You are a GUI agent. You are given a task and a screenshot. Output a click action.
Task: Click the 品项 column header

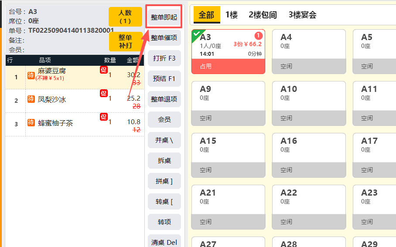(45, 60)
